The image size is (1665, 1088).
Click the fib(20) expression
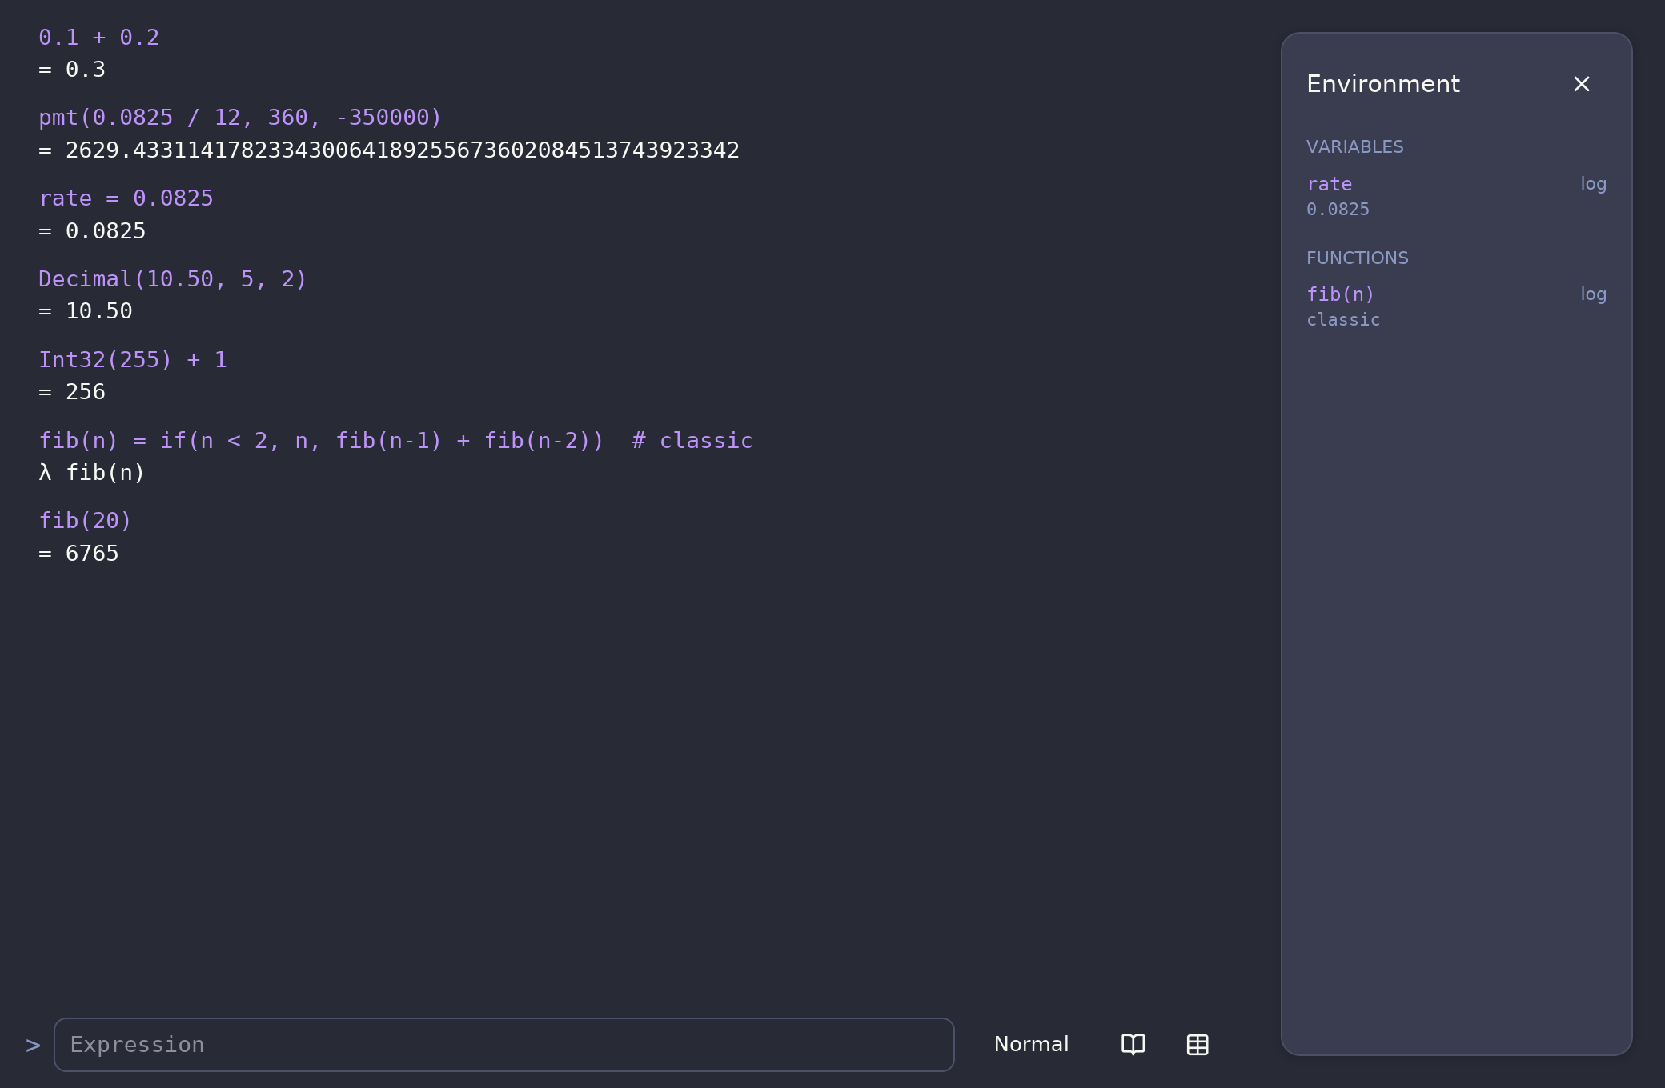(x=86, y=521)
